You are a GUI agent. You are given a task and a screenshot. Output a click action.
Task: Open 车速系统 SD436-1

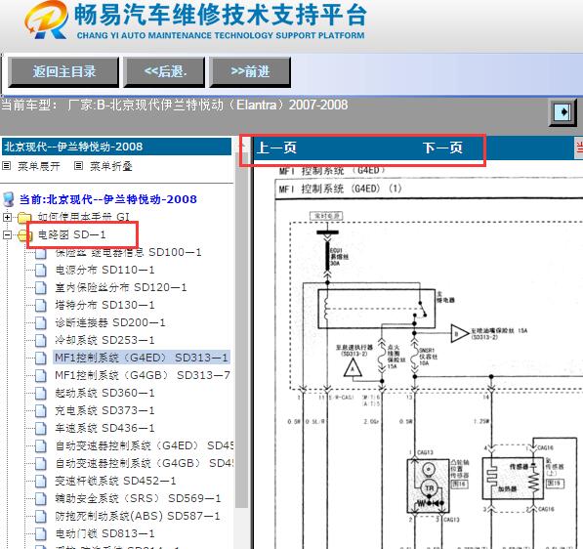click(x=104, y=428)
